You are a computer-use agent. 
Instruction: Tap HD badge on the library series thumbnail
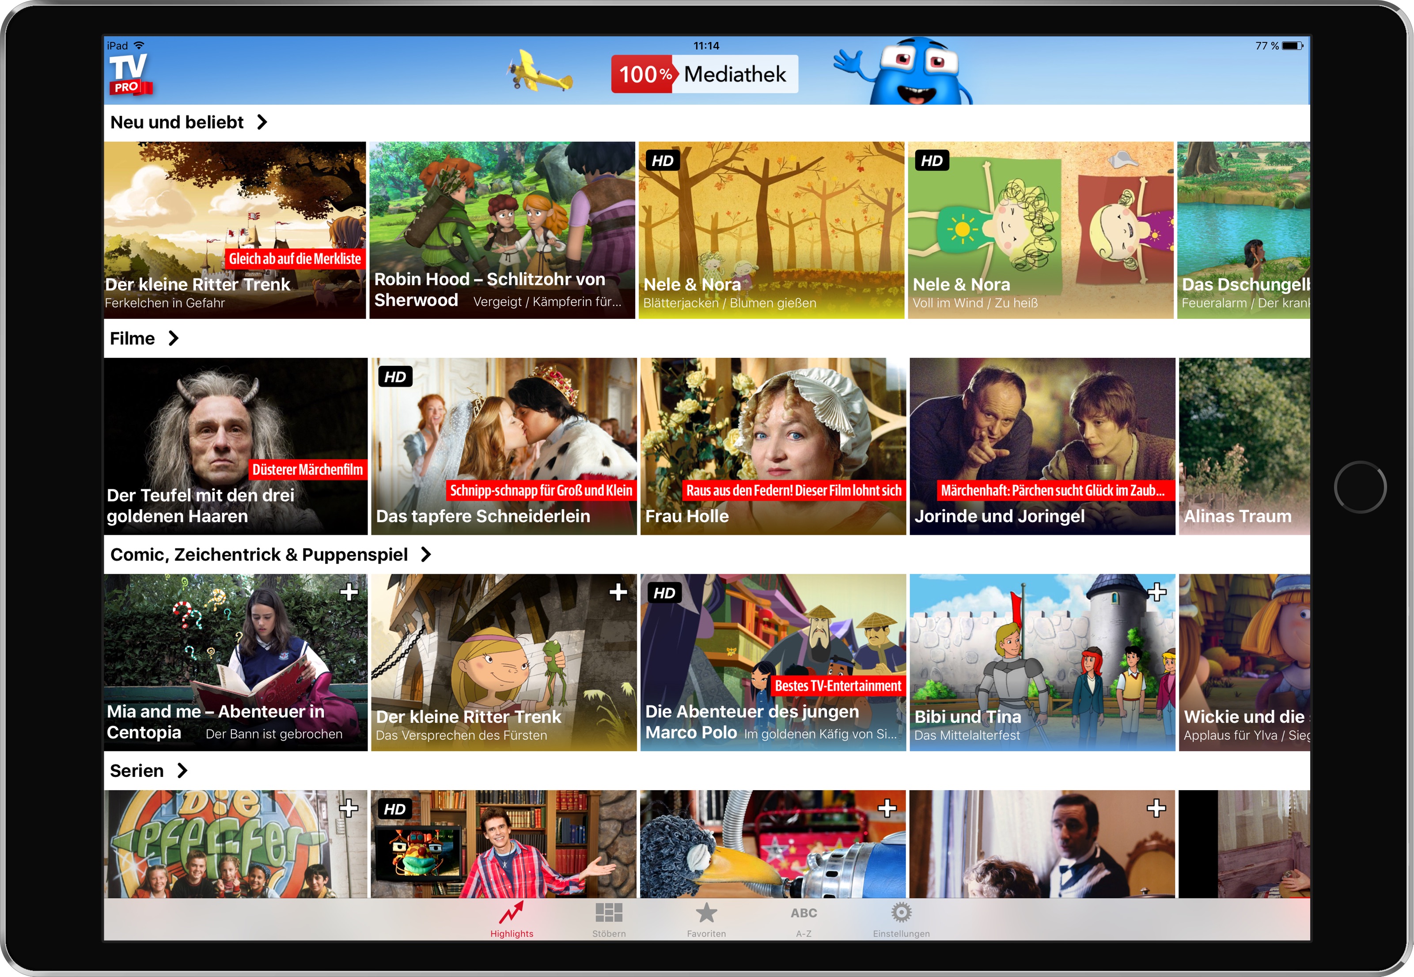pos(395,809)
